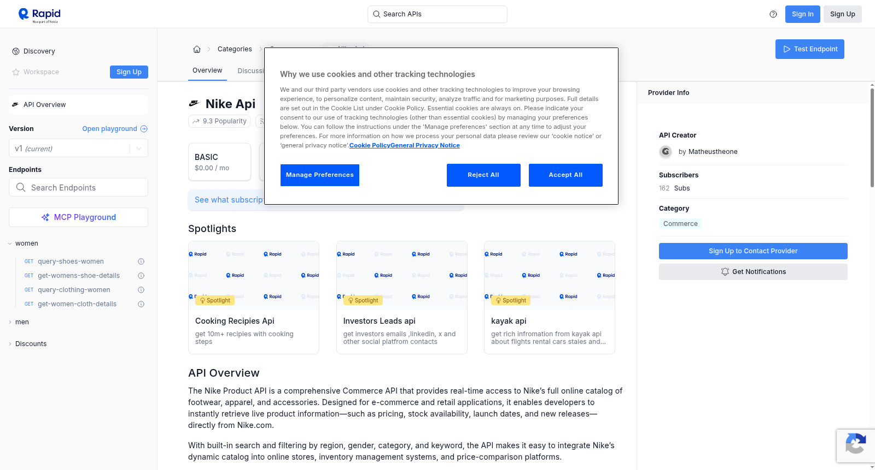Collapse the women endpoint group
Viewport: 875px width, 470px height.
point(10,243)
